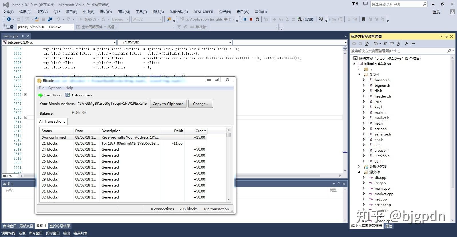Viewport: 457px width, 237px height.
Task: Open the Options menu in Bitcoin window
Action: (55, 88)
